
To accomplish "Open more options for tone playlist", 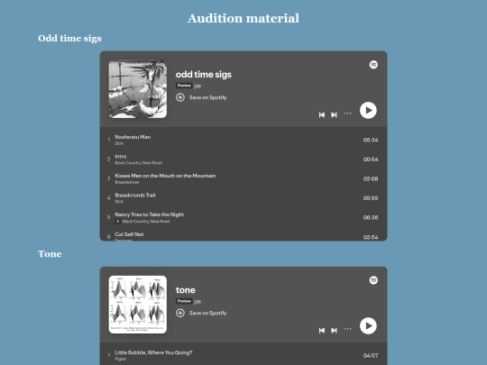I will pyautogui.click(x=347, y=329).
